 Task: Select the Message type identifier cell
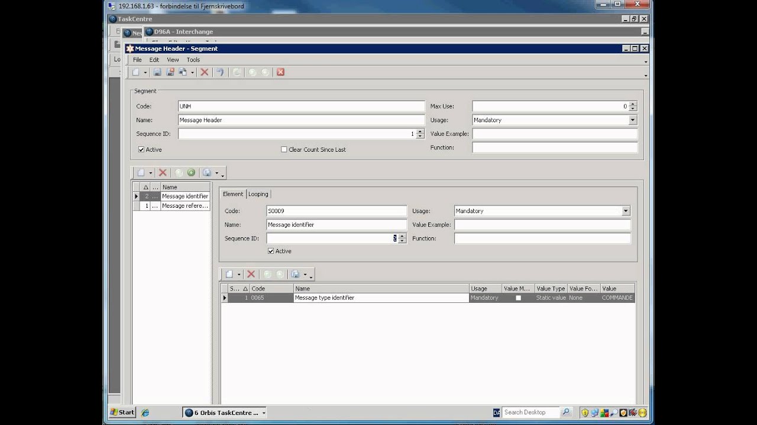(x=381, y=298)
